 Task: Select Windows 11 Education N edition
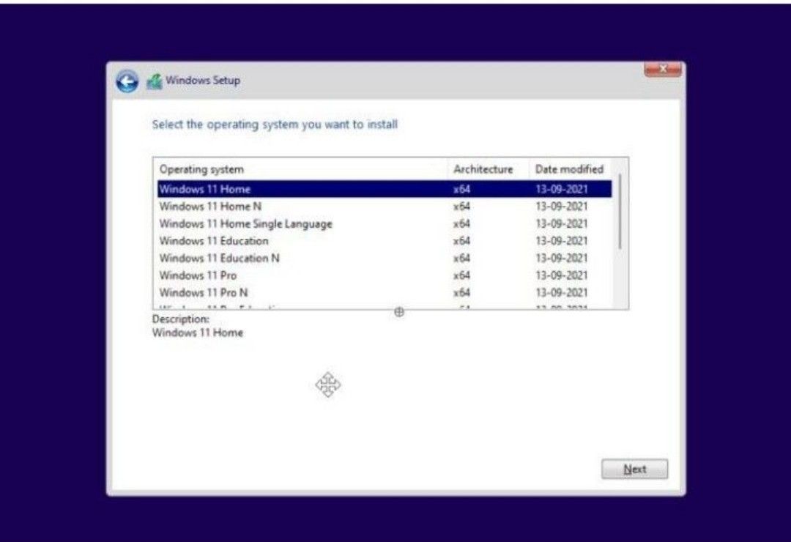pos(385,258)
